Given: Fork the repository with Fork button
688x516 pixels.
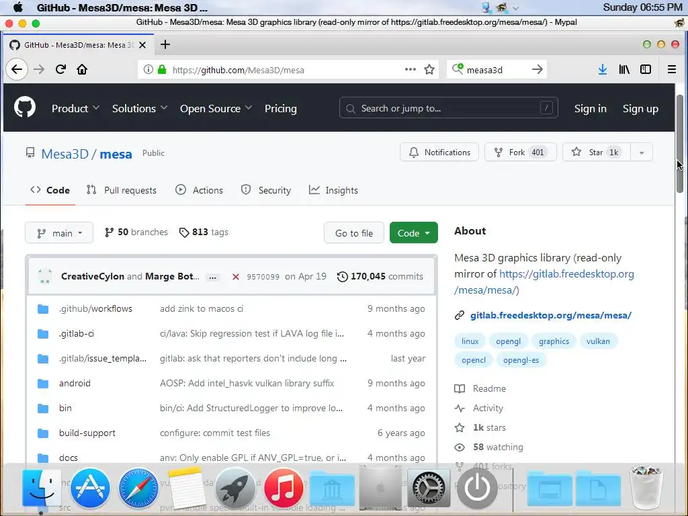Looking at the screenshot, I should (x=521, y=153).
